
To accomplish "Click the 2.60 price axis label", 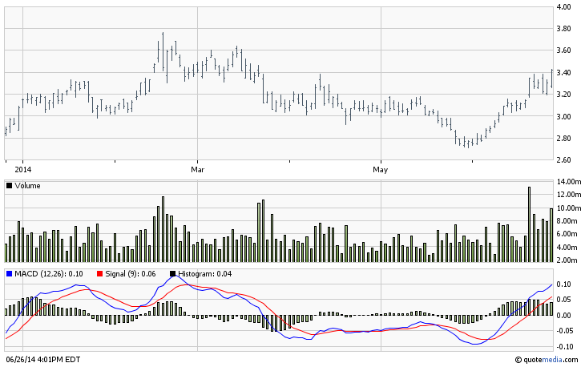I will [563, 160].
